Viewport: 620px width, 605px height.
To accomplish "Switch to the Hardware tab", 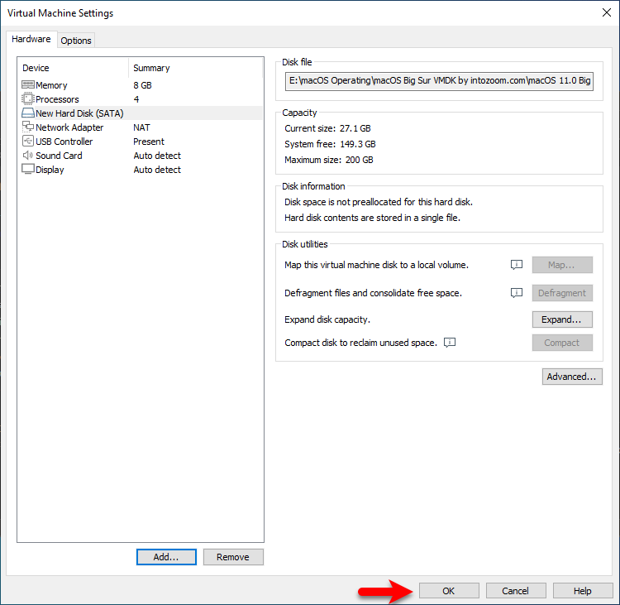I will coord(31,39).
